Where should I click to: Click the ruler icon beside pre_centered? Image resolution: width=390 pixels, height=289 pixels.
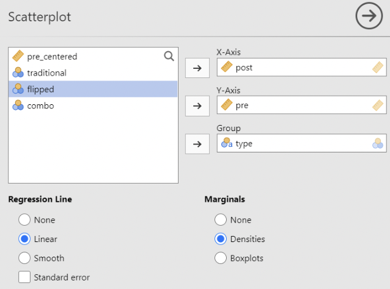click(18, 57)
